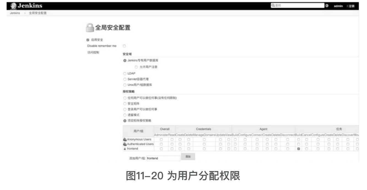Select the LDAP security realm radio
The width and height of the screenshot is (367, 190).
[x=125, y=73]
